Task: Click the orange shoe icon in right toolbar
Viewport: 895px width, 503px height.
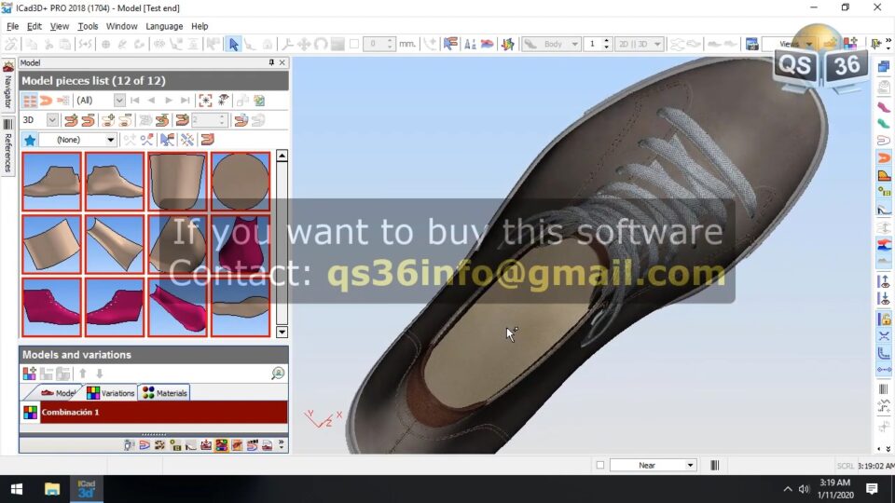Action: pyautogui.click(x=884, y=157)
